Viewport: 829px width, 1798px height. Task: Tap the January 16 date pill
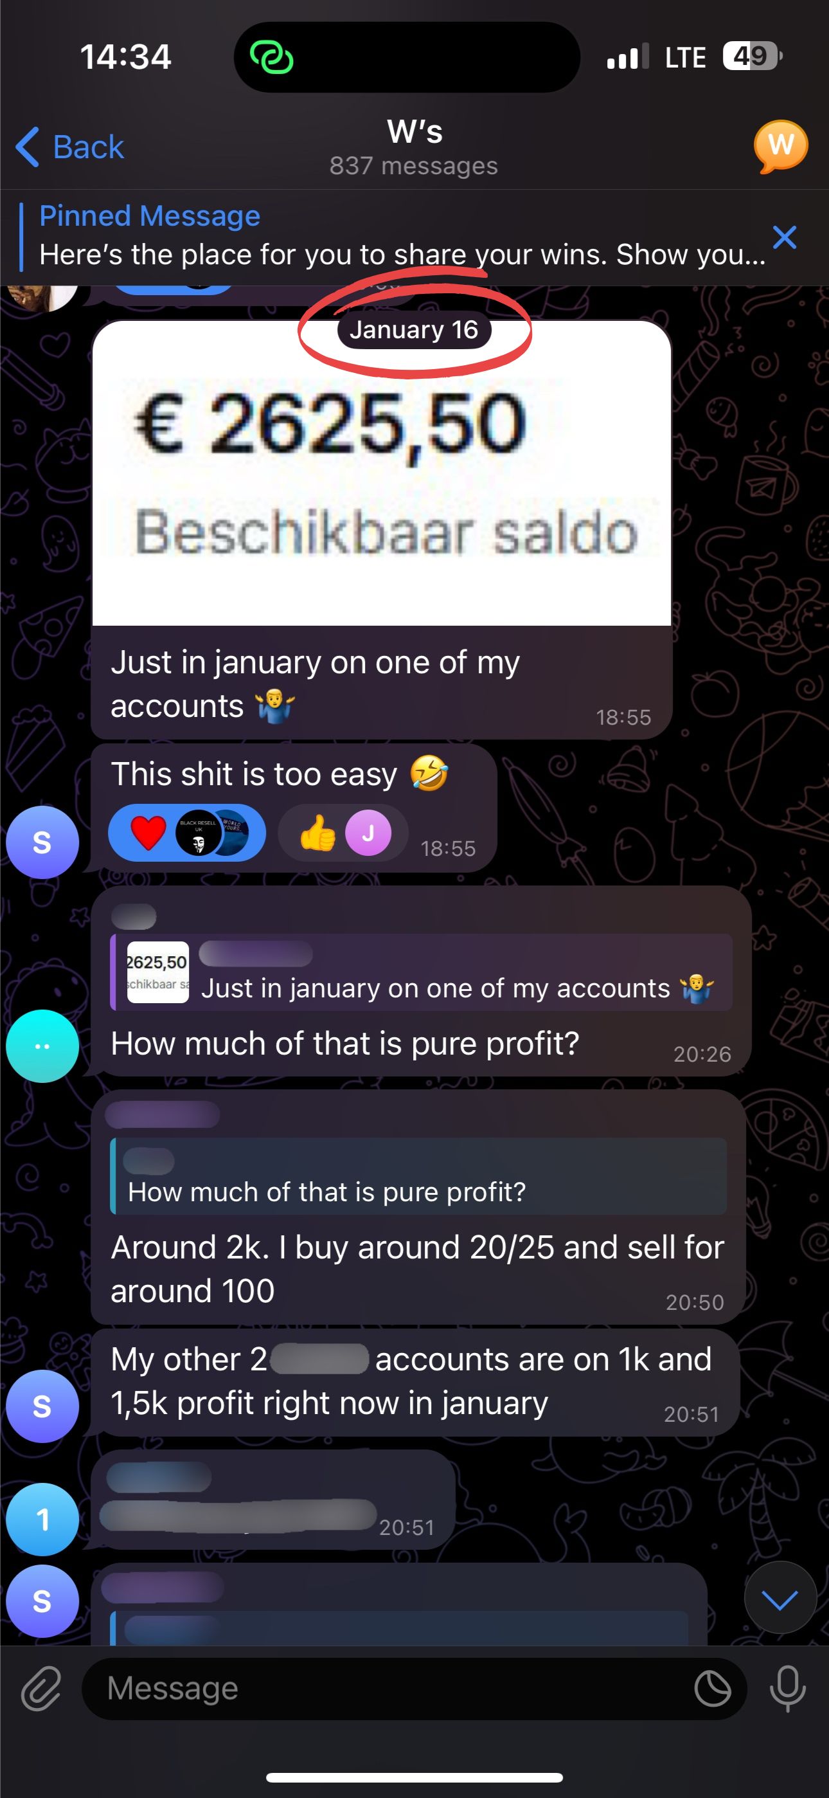pyautogui.click(x=414, y=329)
